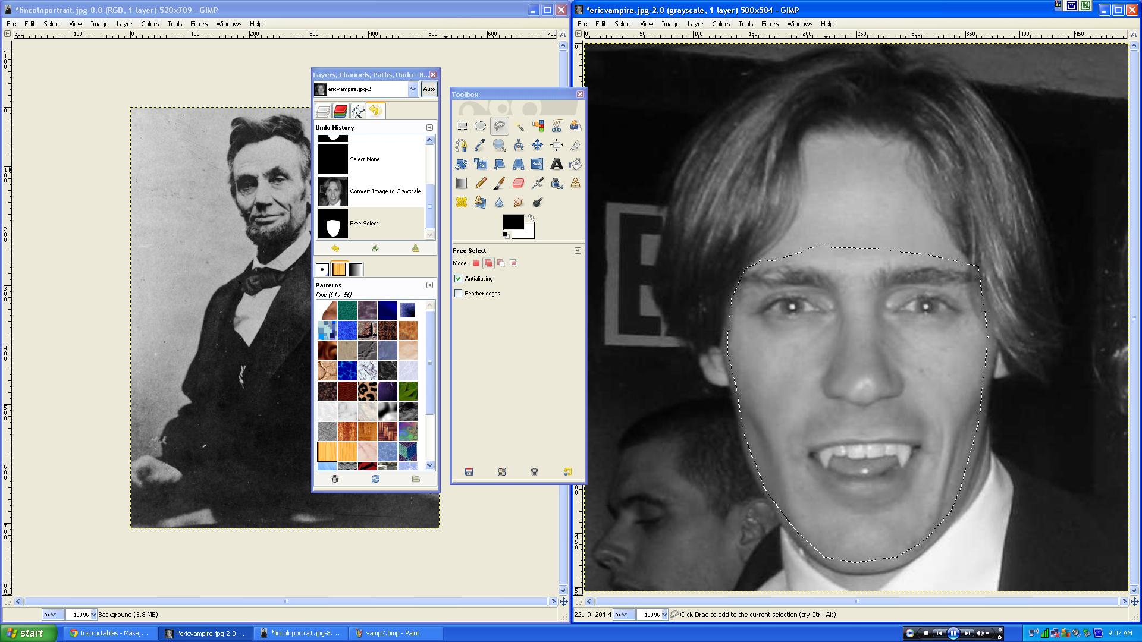
Task: Open Filters menu in lincolnportrait window
Action: click(199, 24)
